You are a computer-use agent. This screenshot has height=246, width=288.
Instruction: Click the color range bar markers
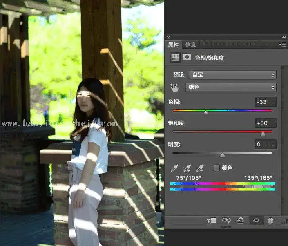point(258,186)
